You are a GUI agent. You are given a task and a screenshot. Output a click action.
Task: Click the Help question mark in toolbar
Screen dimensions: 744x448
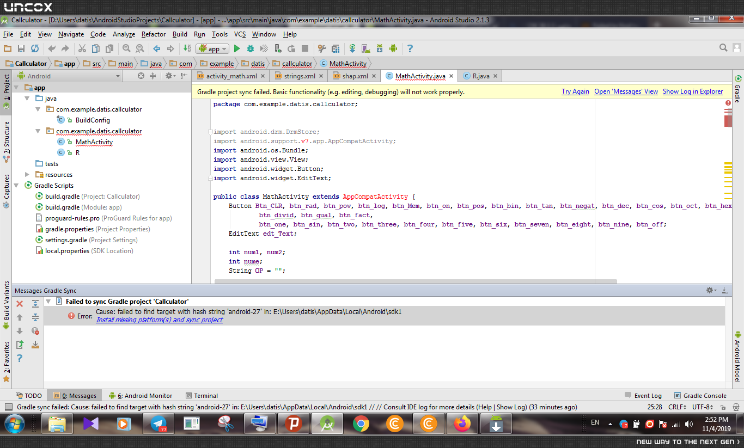tap(410, 48)
